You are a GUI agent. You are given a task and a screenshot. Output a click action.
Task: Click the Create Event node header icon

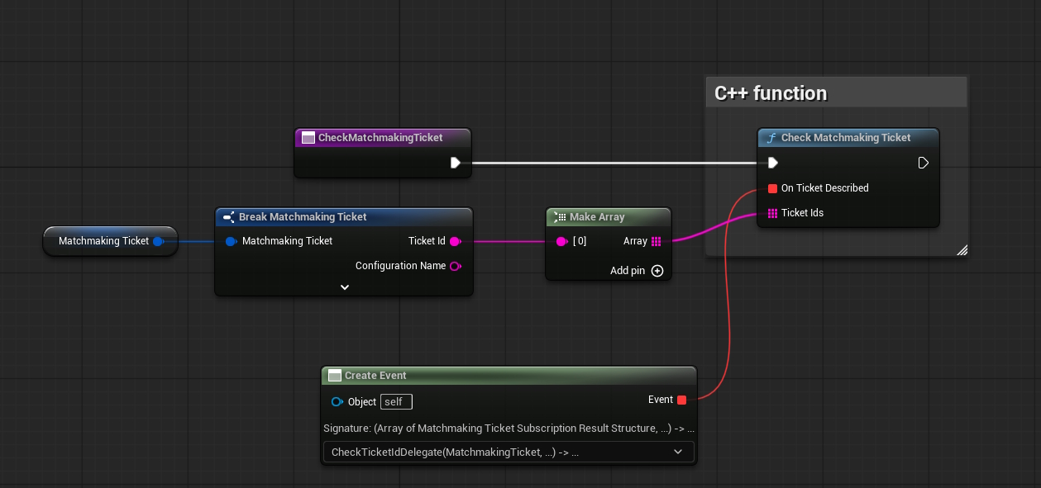coord(335,375)
